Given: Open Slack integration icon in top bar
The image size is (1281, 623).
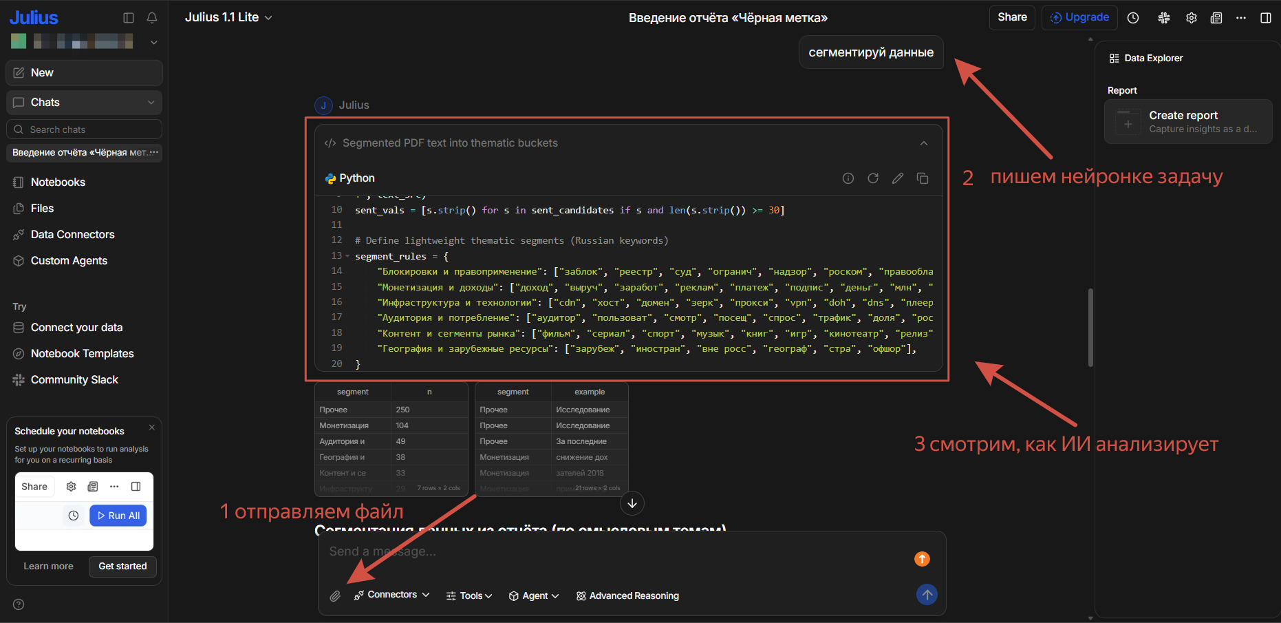Looking at the screenshot, I should pos(1163,18).
